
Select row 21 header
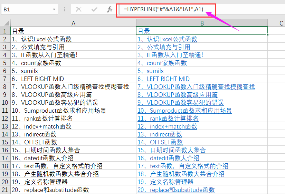(5, 190)
